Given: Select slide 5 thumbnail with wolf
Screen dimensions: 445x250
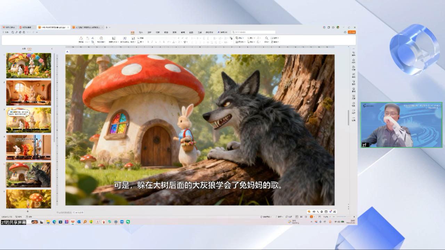Looking at the screenshot, I should coord(29,175).
